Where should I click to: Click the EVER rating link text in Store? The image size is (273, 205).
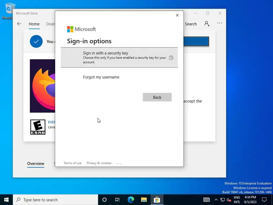click(51, 122)
